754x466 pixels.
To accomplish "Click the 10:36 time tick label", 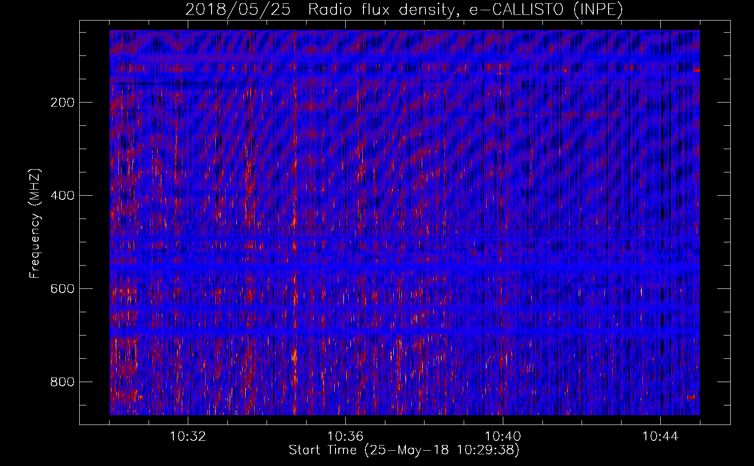I will pos(345,437).
